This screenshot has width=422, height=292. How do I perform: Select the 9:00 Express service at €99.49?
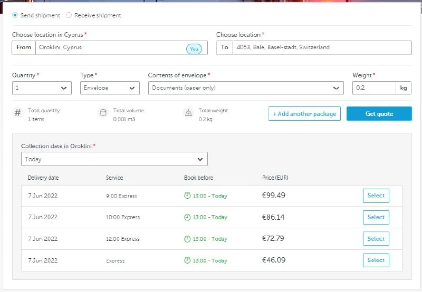click(376, 196)
